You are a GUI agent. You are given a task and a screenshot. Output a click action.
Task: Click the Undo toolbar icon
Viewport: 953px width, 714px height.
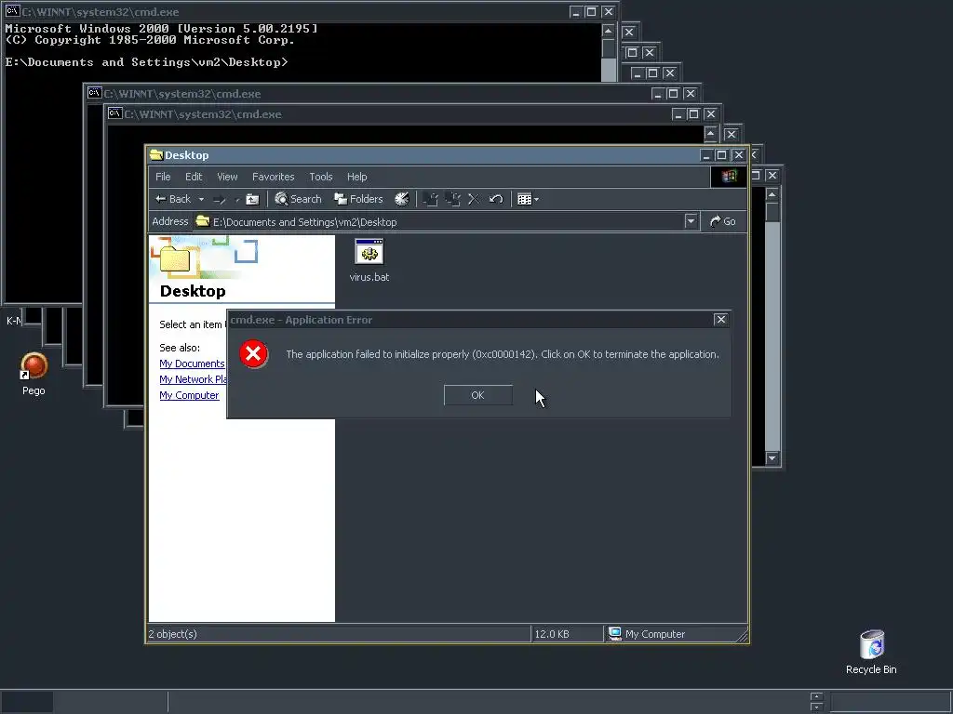(x=496, y=199)
